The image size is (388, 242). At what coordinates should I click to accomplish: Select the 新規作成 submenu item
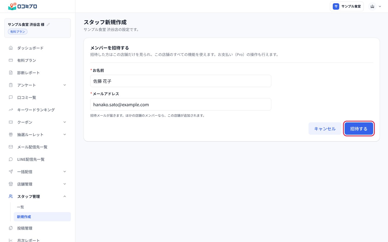42,217
